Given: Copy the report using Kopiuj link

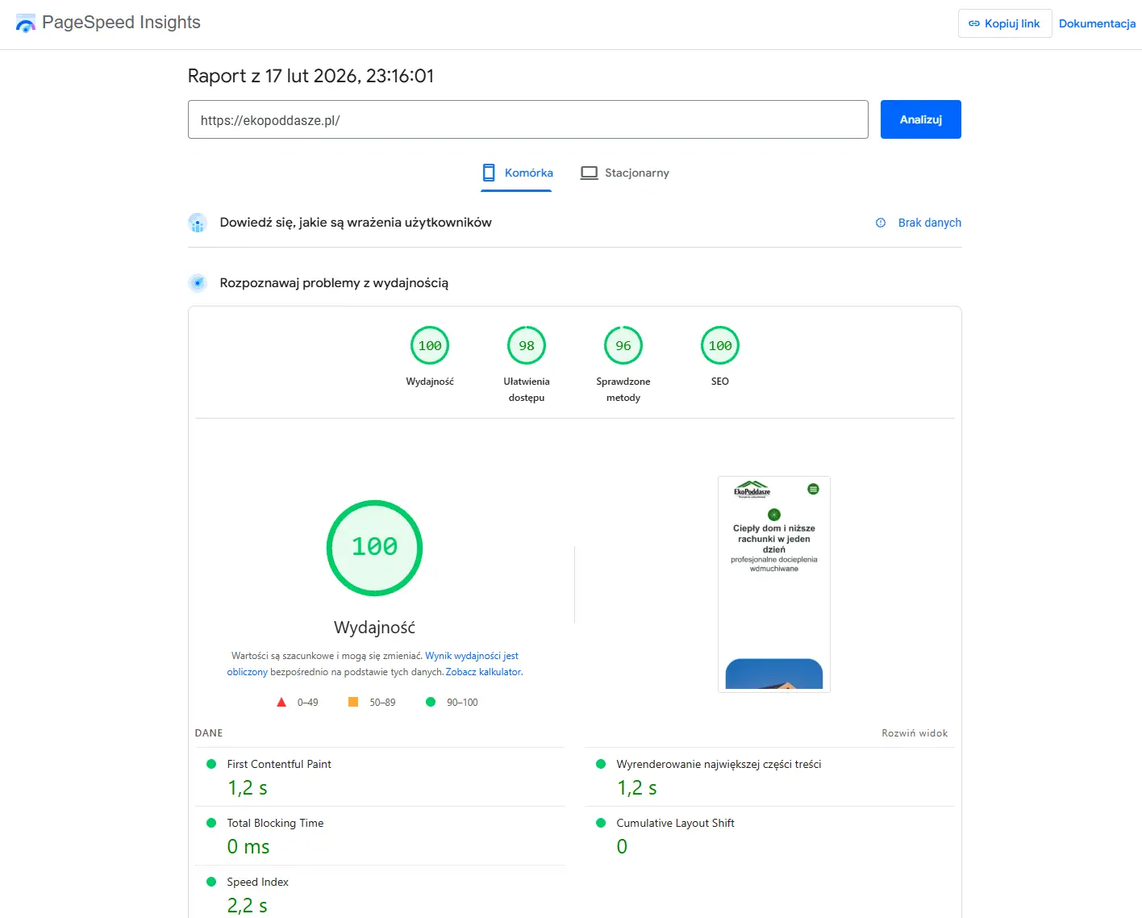Looking at the screenshot, I should (1004, 23).
